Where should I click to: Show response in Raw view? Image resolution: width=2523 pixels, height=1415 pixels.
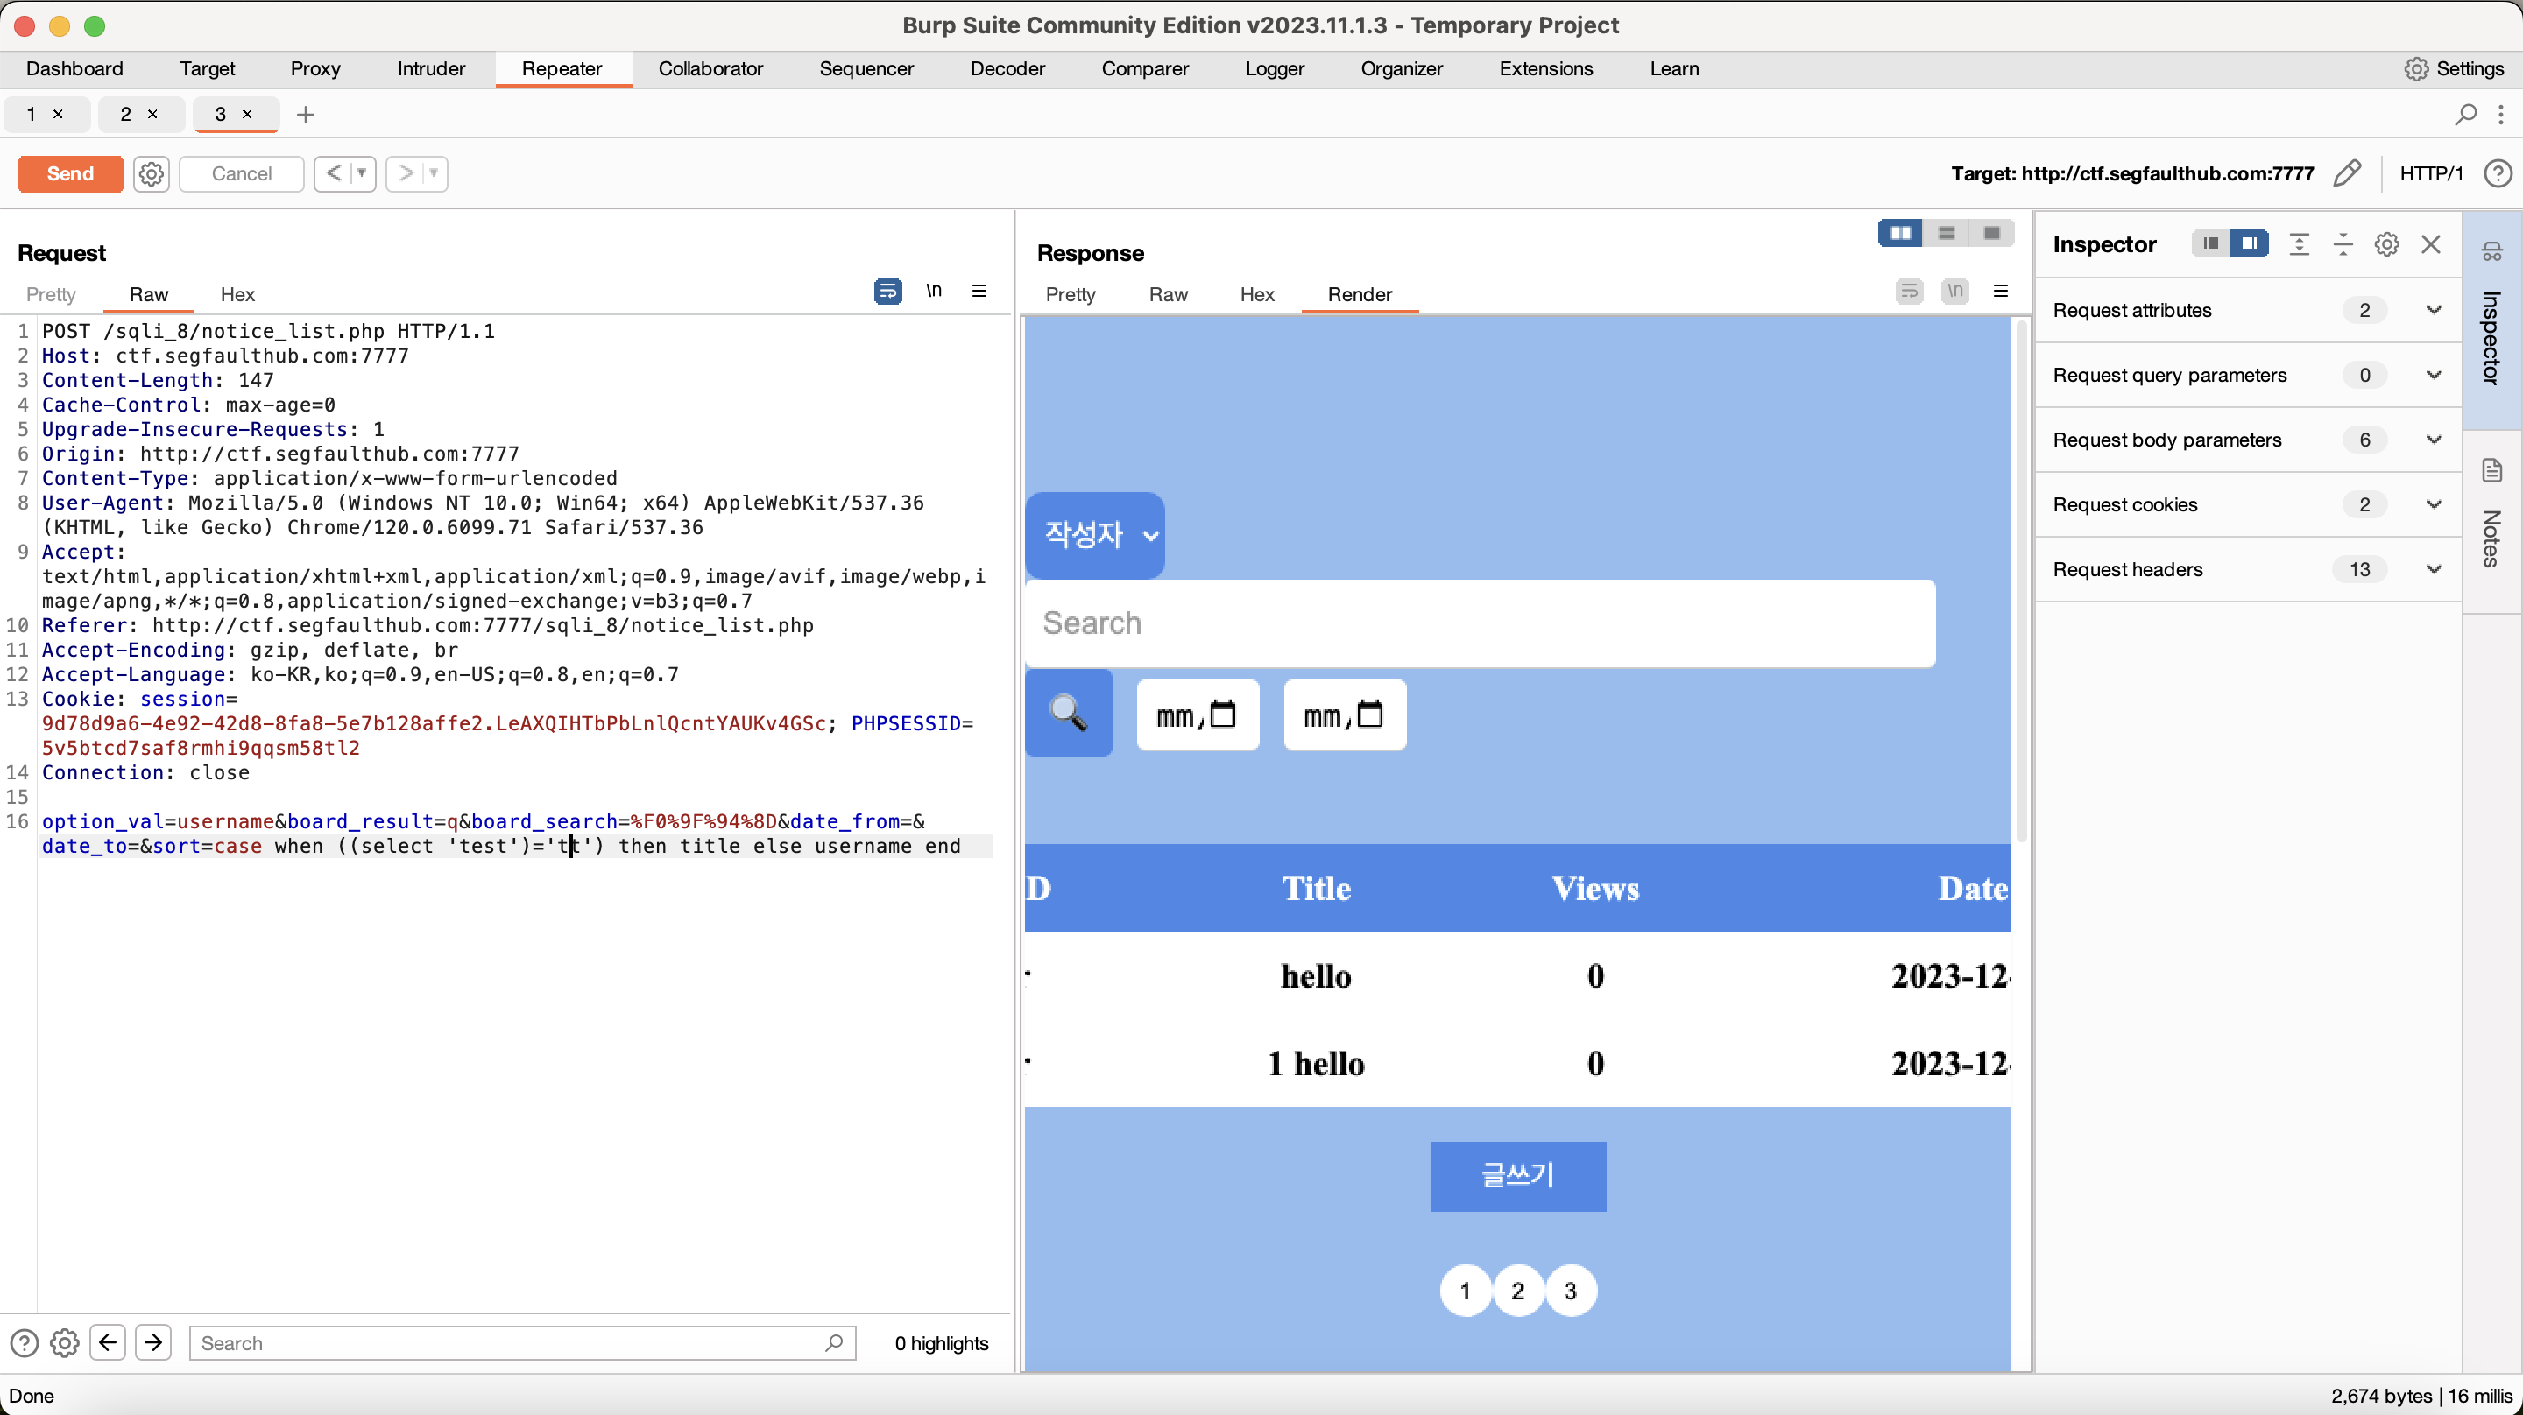[1168, 294]
